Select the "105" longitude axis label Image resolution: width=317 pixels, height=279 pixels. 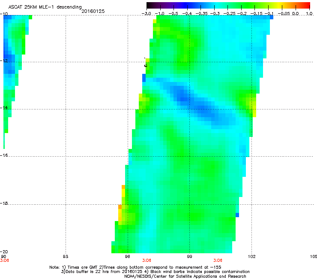(314, 257)
